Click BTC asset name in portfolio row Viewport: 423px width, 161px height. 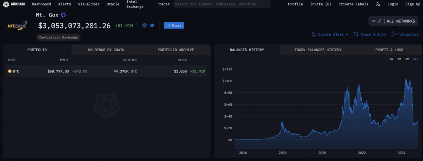16,71
